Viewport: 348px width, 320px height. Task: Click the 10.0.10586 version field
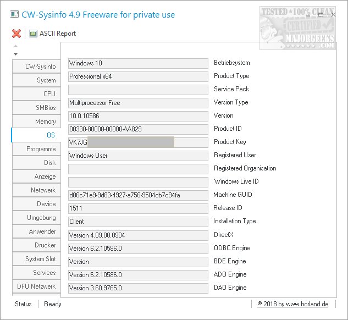(x=138, y=116)
